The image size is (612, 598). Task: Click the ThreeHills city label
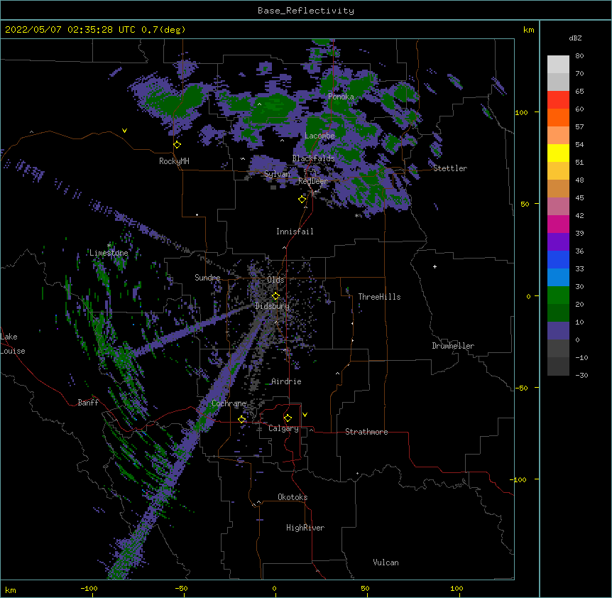[379, 297]
